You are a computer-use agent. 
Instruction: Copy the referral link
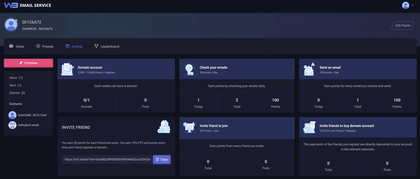click(162, 159)
